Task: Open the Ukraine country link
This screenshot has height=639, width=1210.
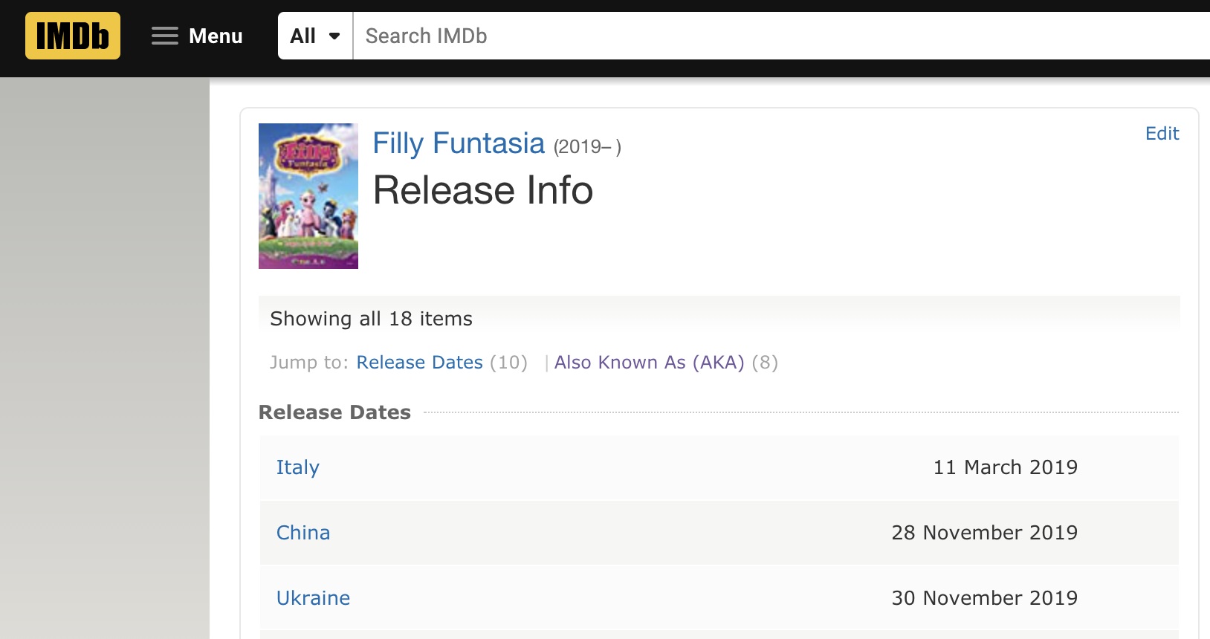Action: (313, 598)
